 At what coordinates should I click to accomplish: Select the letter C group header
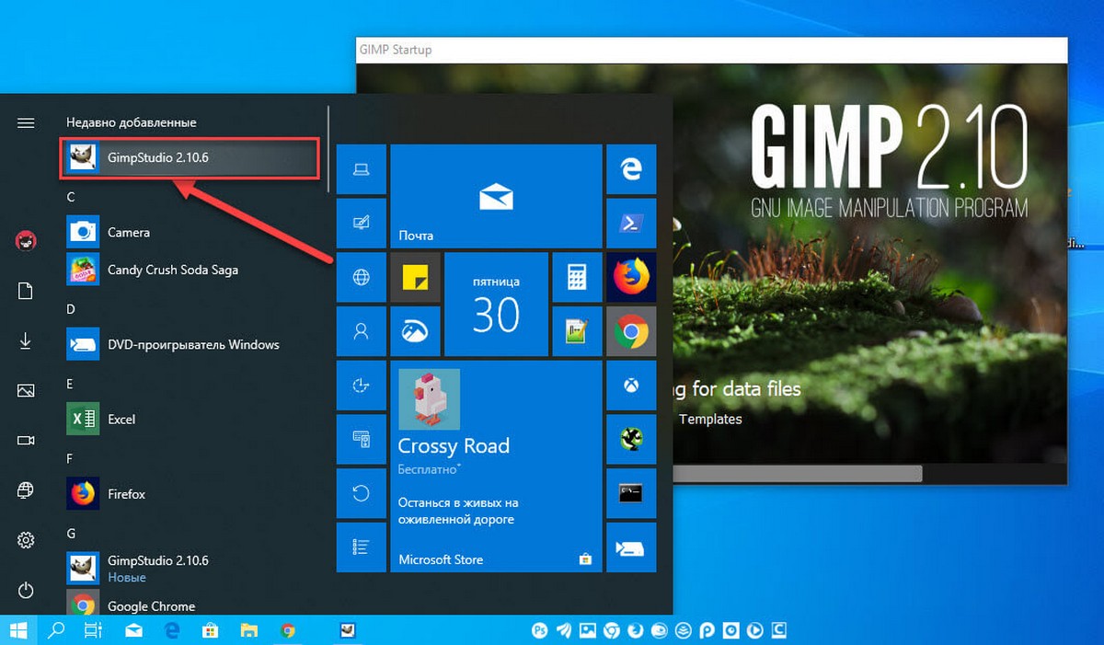71,197
